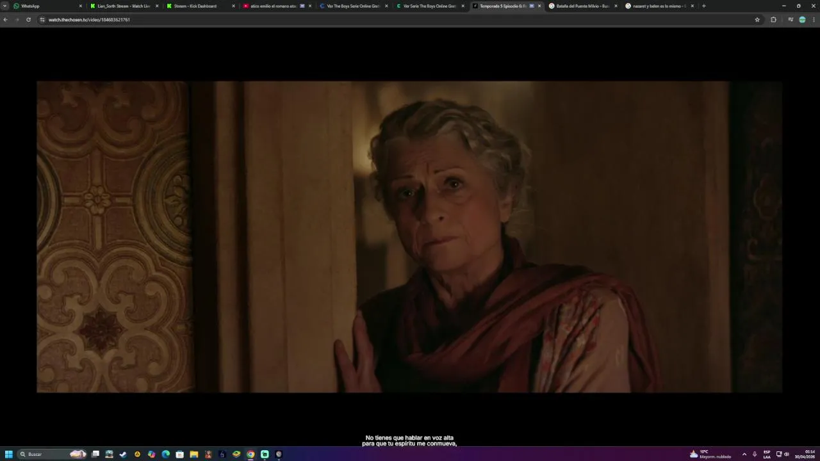This screenshot has height=461, width=820.
Task: Click the microphone tray icon
Action: [755, 454]
